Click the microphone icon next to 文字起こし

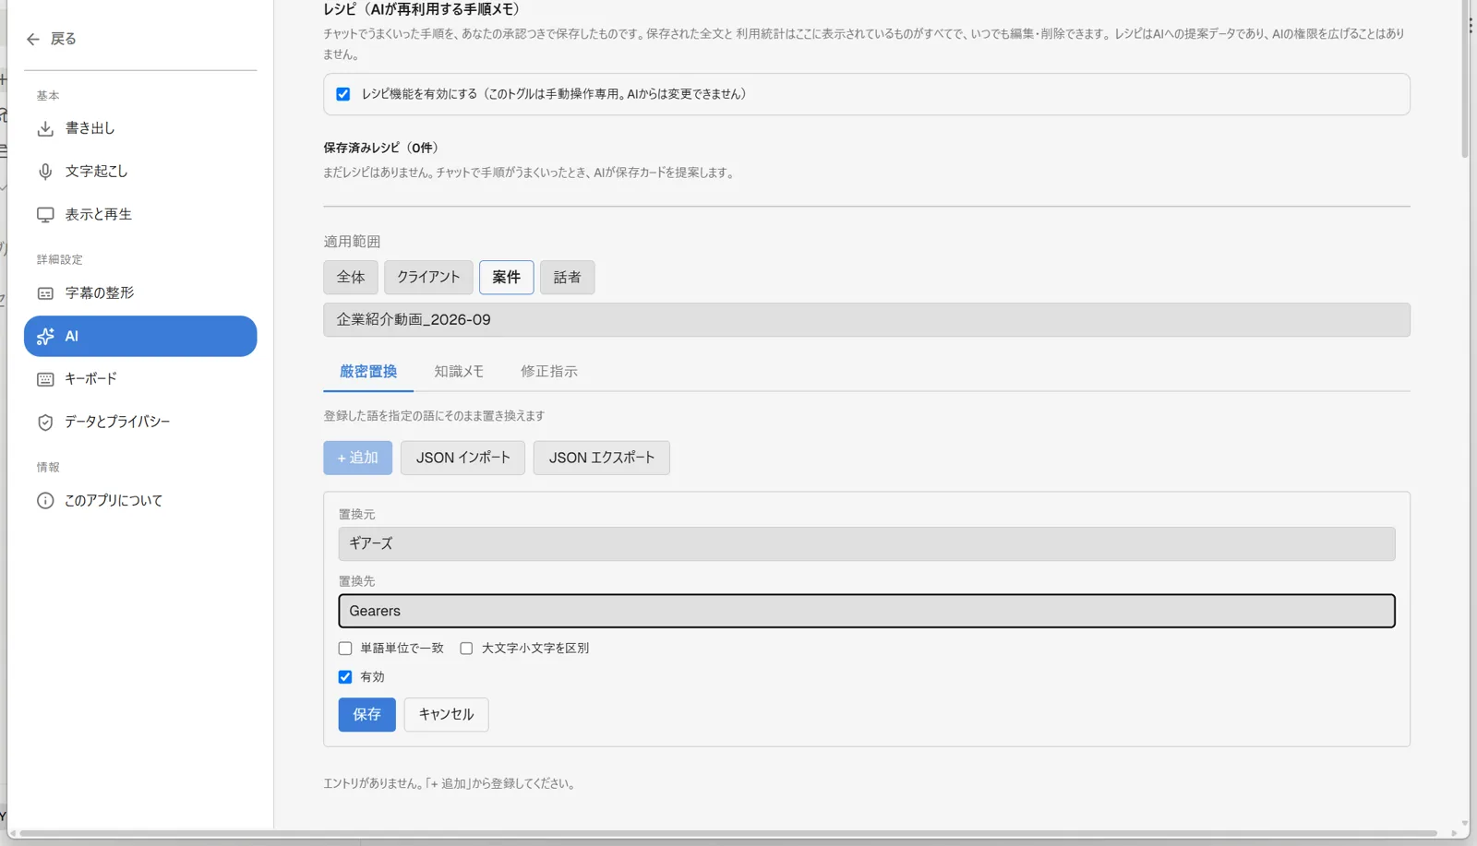point(45,172)
